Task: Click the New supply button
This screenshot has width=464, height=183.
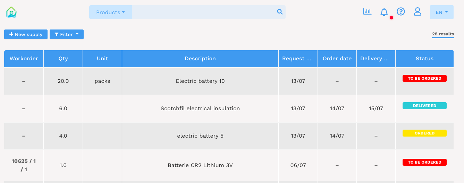Action: [26, 34]
